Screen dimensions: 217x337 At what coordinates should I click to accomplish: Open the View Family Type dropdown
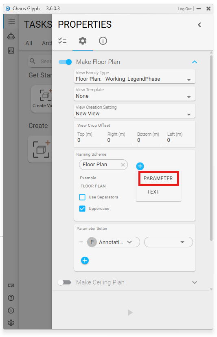pos(135,76)
